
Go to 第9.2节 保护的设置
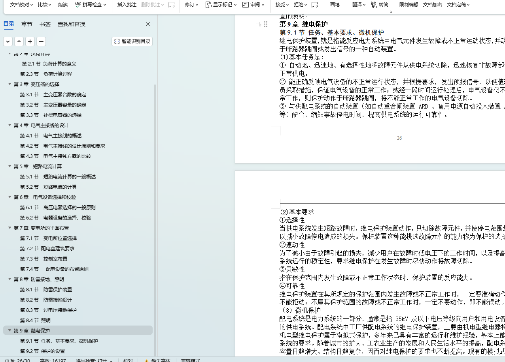tap(42, 351)
